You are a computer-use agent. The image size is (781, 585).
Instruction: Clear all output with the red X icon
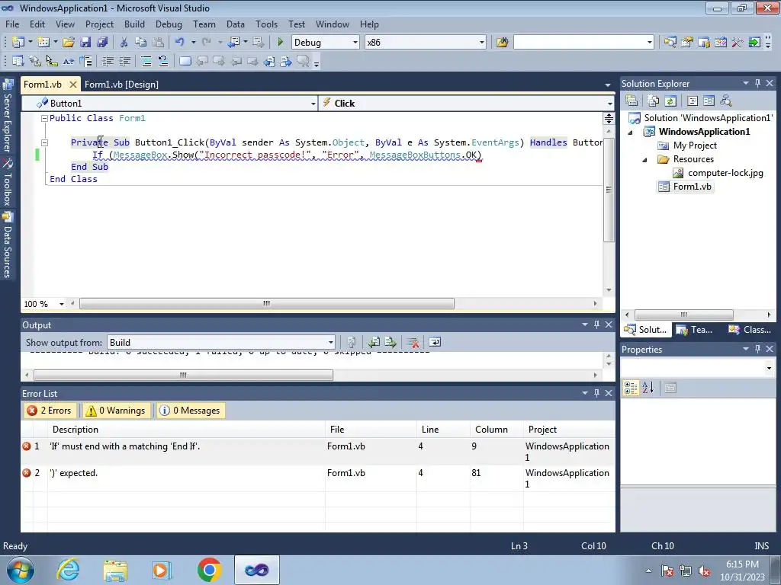(413, 342)
